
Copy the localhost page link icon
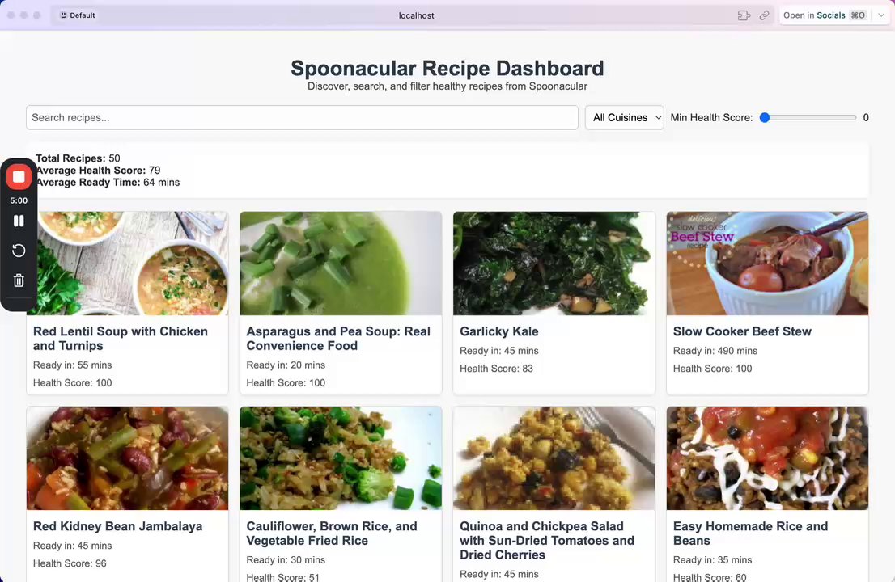[x=764, y=15]
